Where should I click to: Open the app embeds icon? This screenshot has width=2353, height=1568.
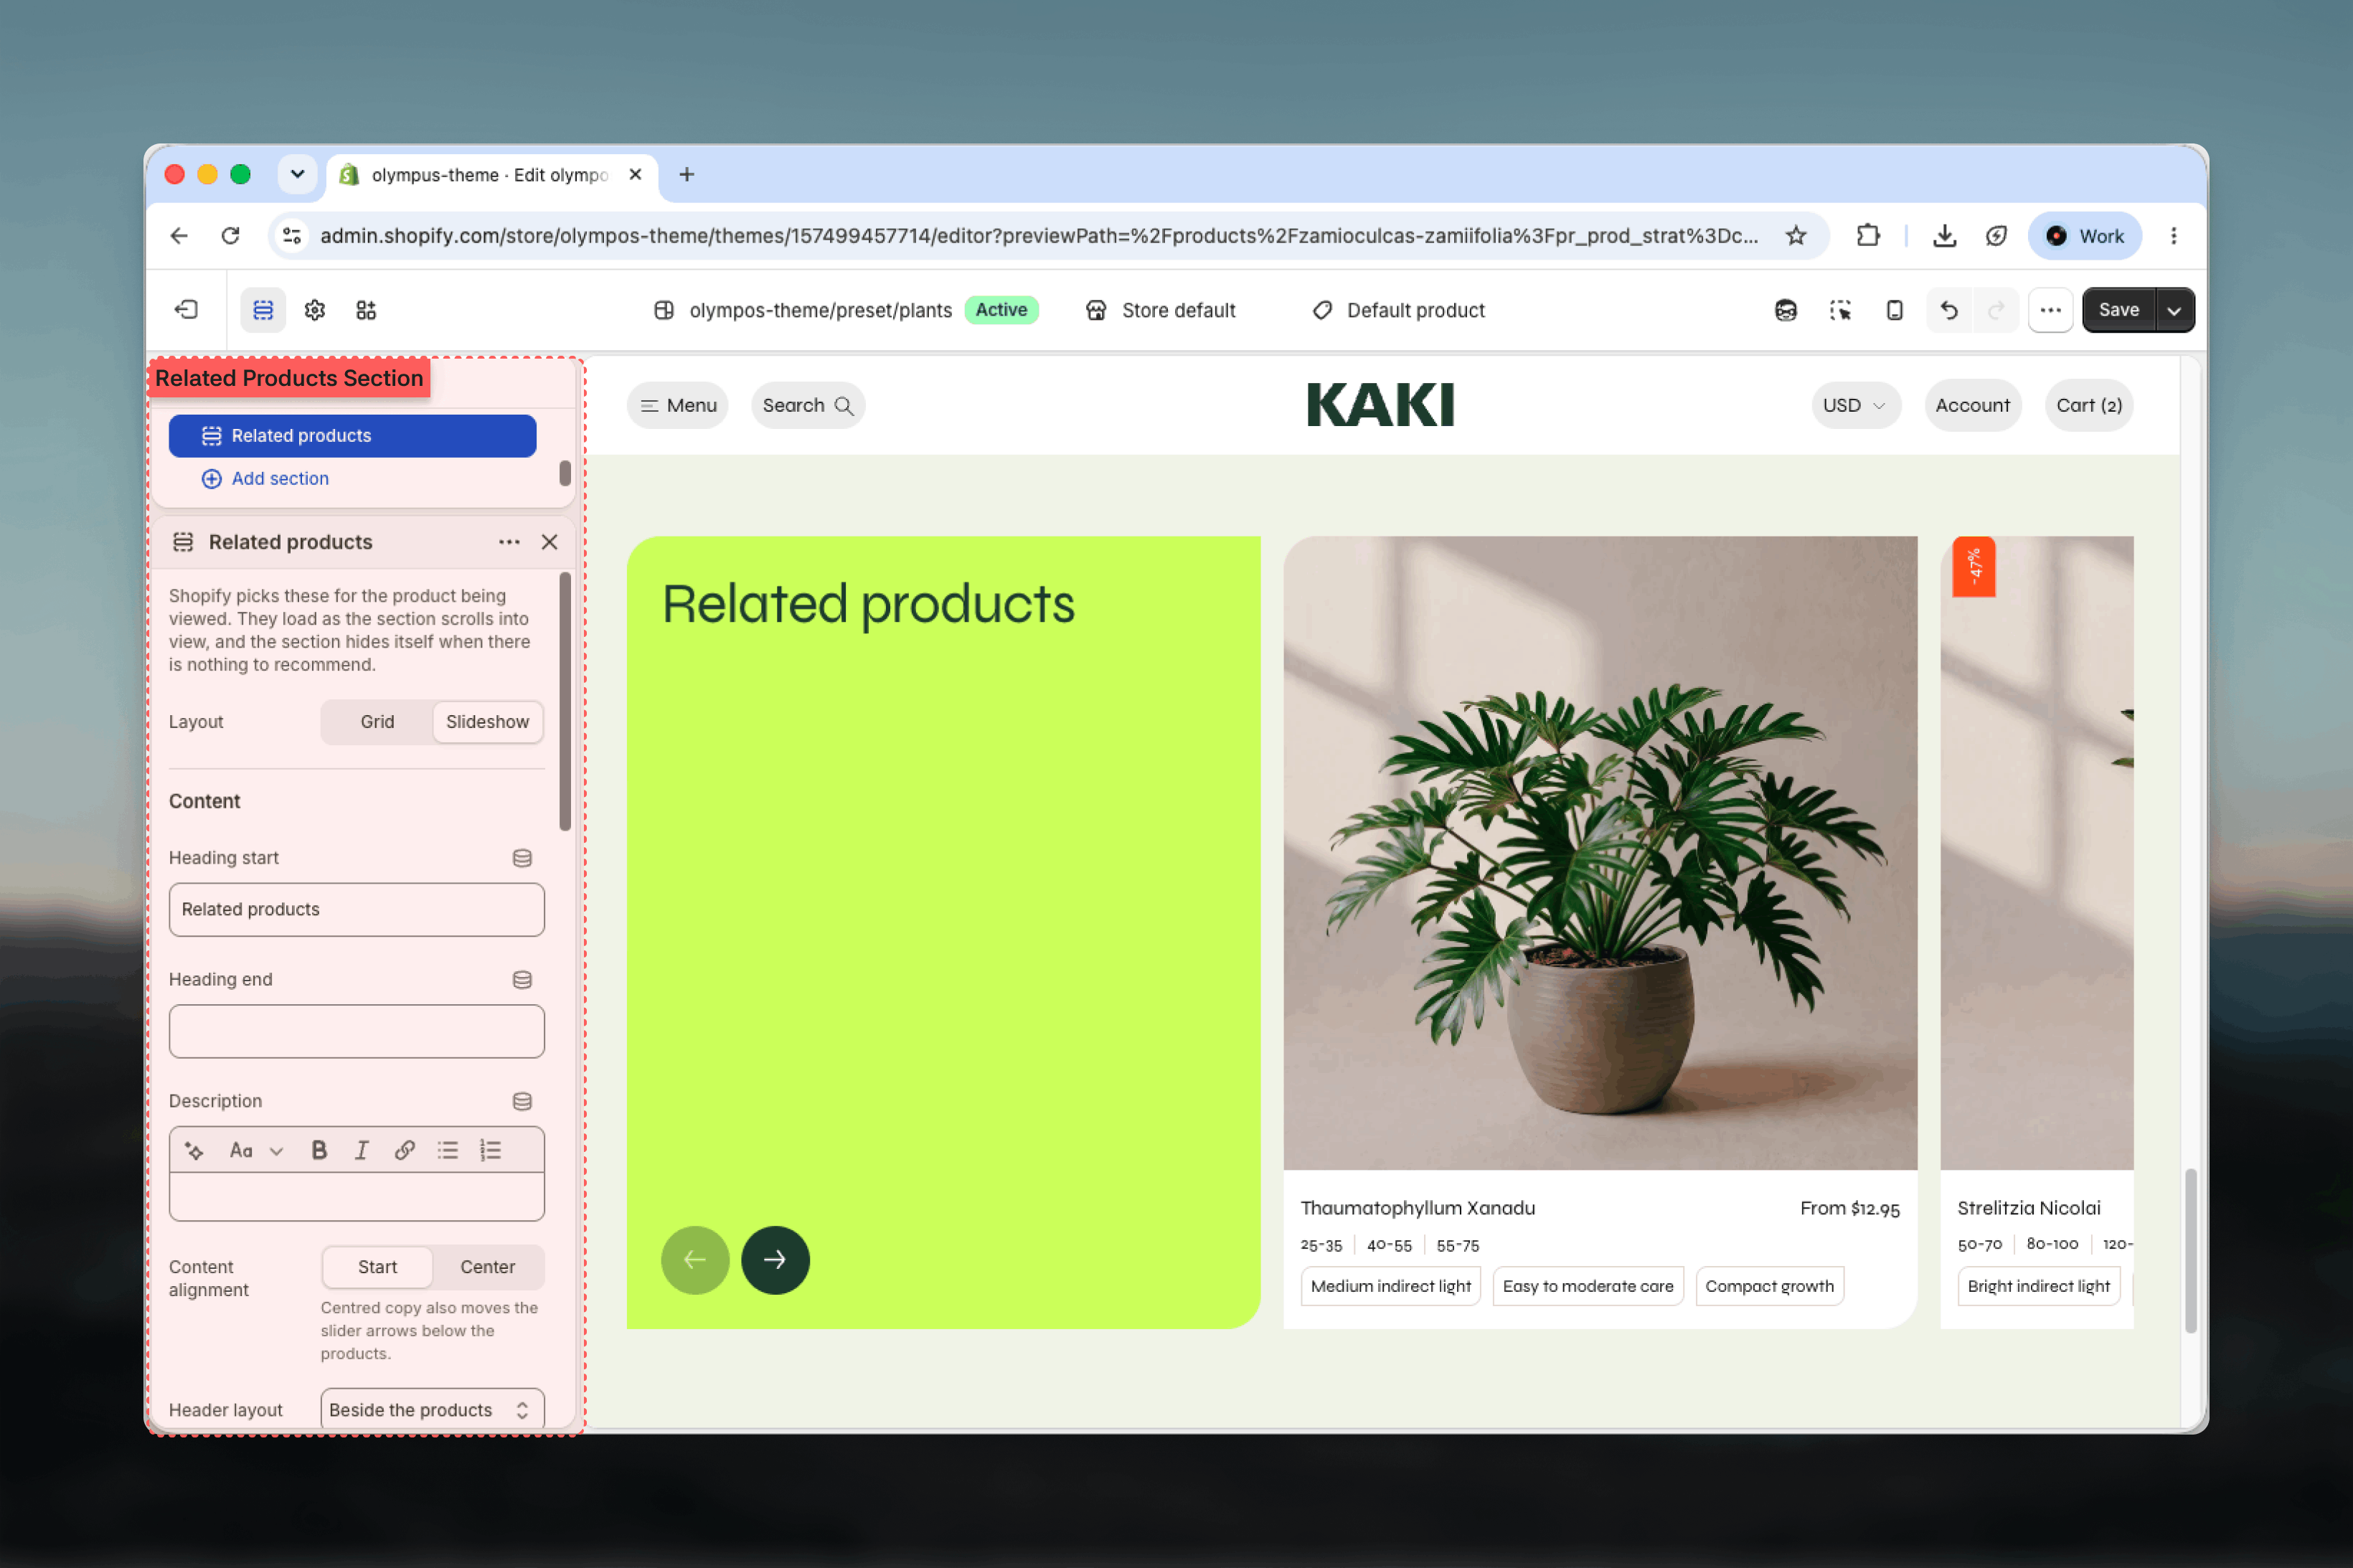366,310
